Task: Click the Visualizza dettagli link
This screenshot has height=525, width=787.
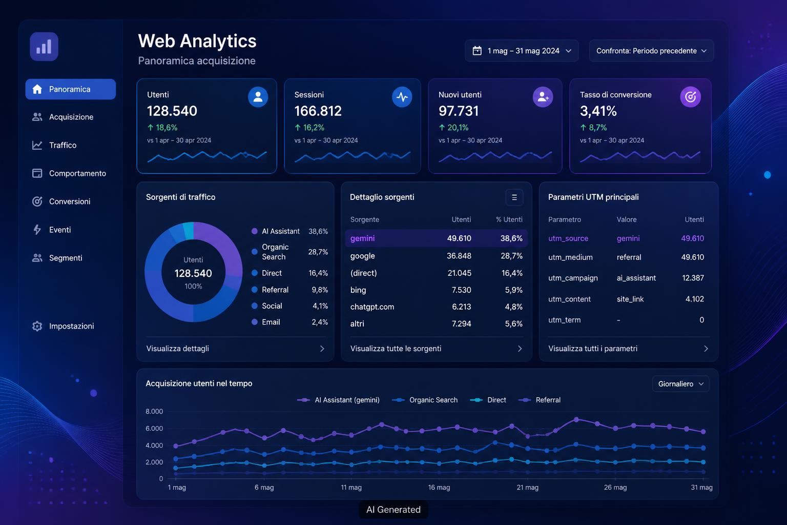Action: pyautogui.click(x=235, y=349)
